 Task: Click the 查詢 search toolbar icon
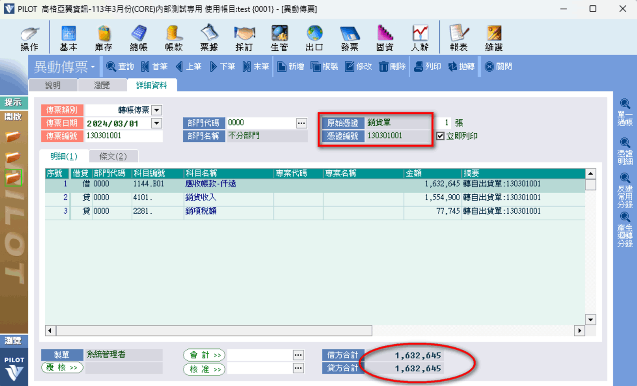point(120,67)
